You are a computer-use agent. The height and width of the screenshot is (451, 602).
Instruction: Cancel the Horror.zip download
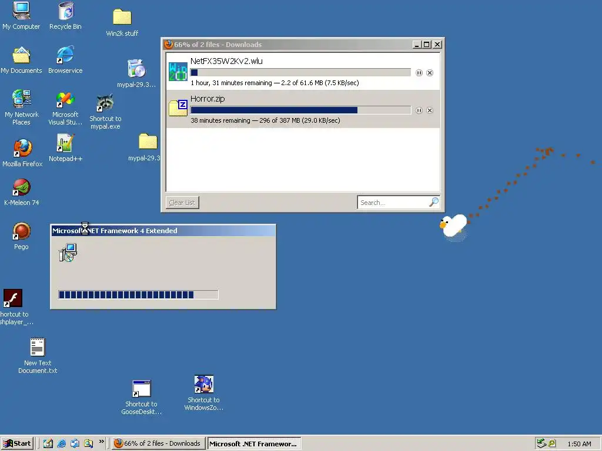pyautogui.click(x=430, y=110)
